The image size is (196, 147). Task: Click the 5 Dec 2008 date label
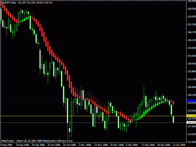point(132,145)
